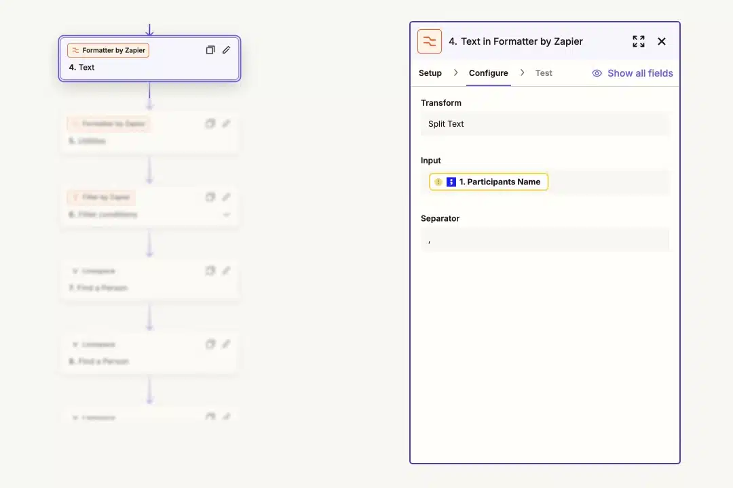
Task: Edit step 7 Find a Person pencil icon
Action: pos(226,271)
